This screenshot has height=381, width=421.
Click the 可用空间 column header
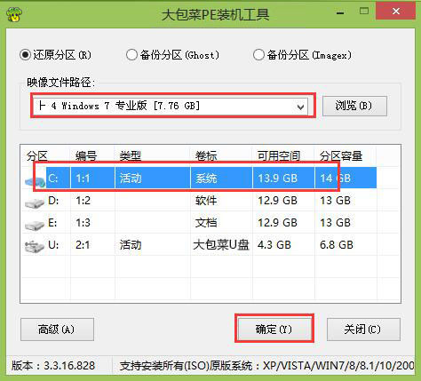(279, 155)
